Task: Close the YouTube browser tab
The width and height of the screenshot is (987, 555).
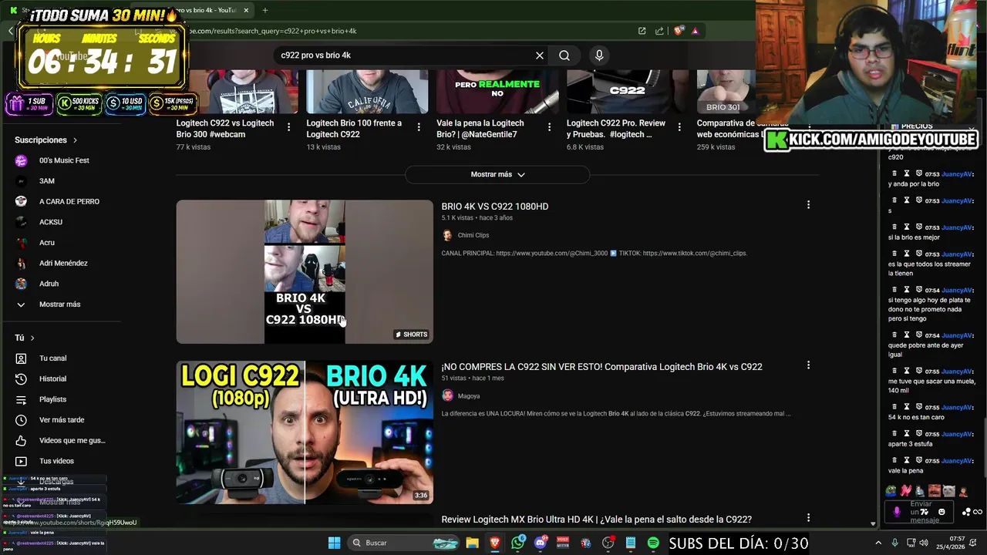Action: tap(246, 10)
